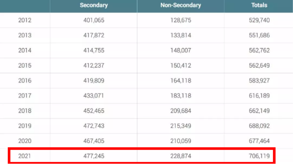293x166 pixels.
Task: Select Non-Secondary value 148,007 for 2014
Action: pyautogui.click(x=181, y=50)
